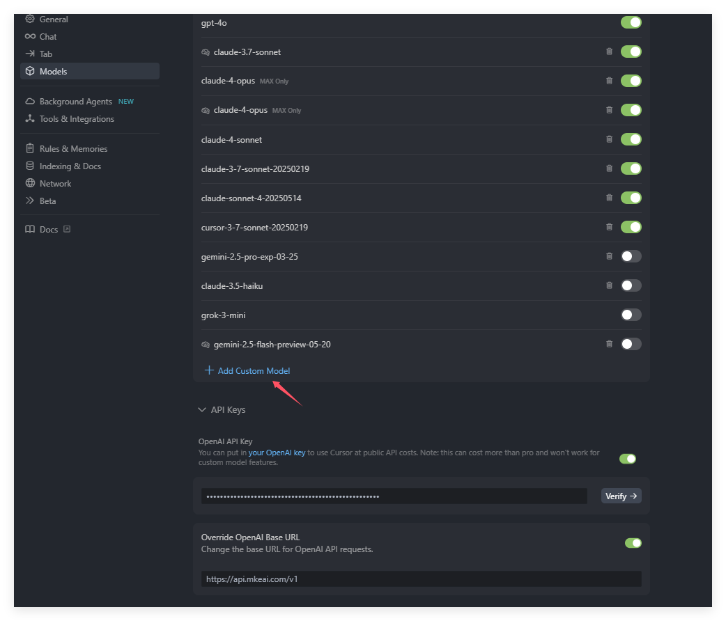Click trash icon for claude-4-opus without brain icon
Image resolution: width=726 pixels, height=621 pixels.
coord(610,81)
